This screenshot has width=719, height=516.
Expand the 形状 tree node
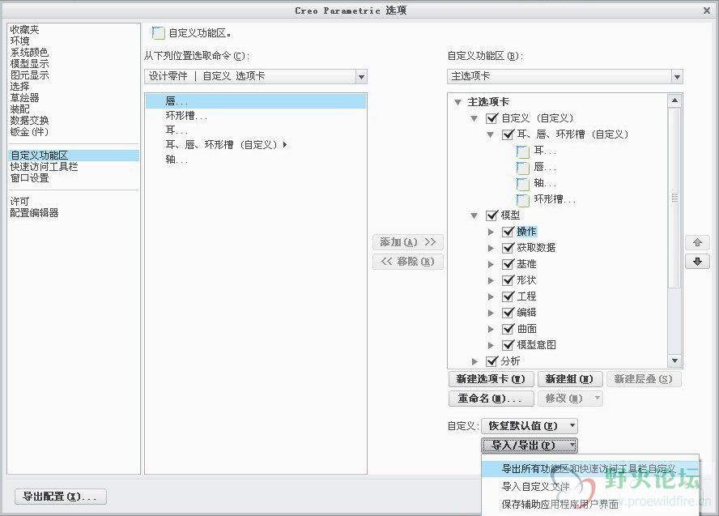tap(491, 280)
